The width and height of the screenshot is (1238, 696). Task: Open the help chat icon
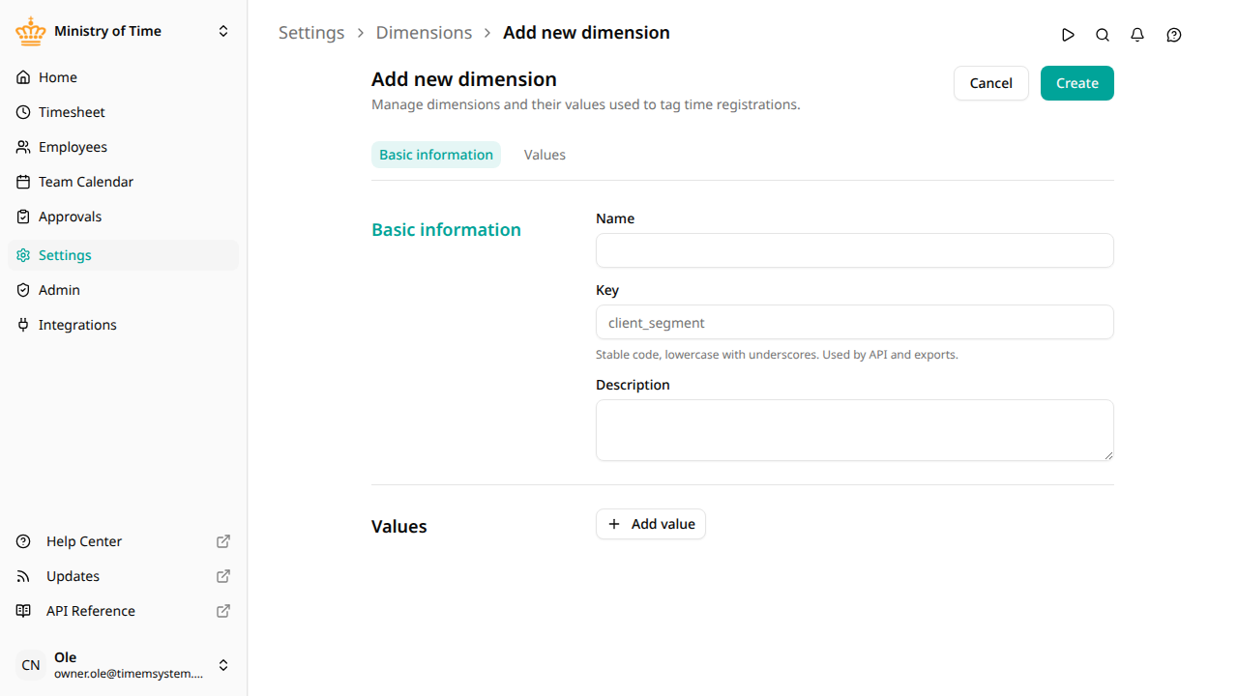point(1174,35)
